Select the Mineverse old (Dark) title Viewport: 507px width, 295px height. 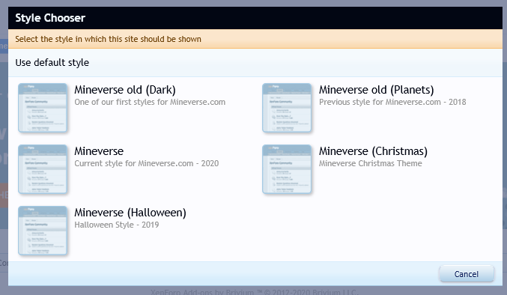[125, 90]
